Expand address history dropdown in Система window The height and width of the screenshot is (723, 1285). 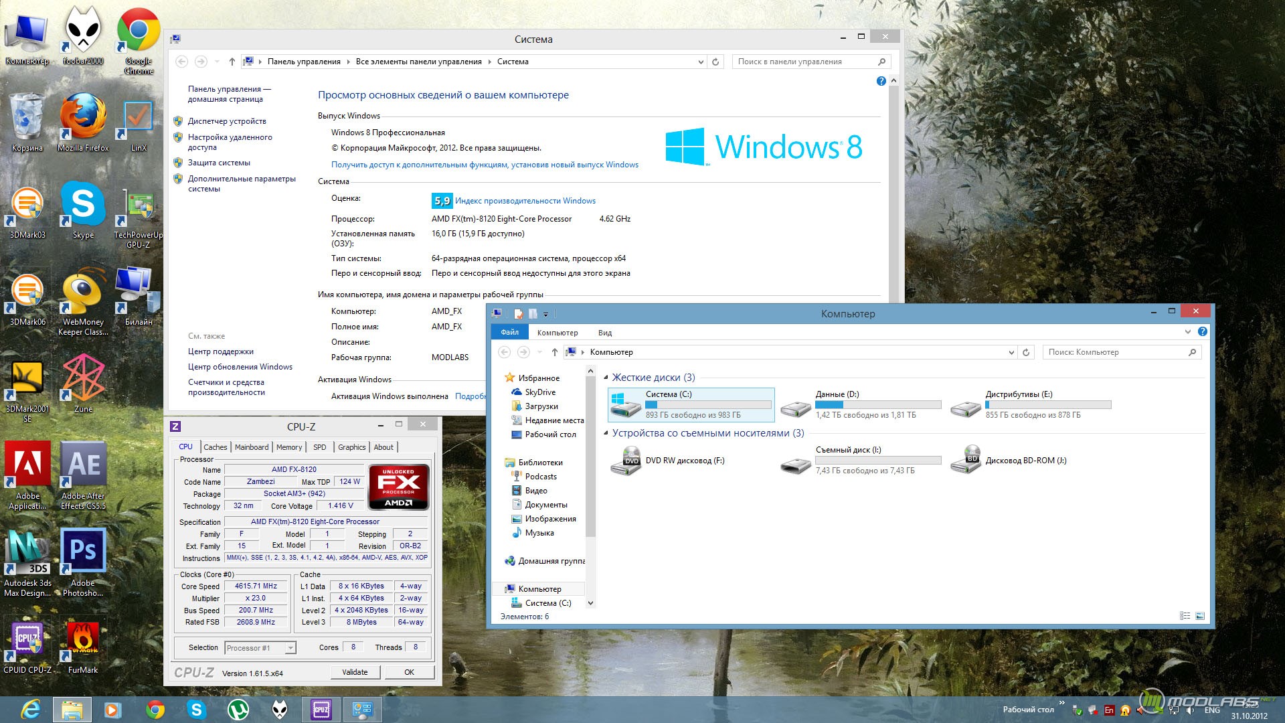coord(701,62)
